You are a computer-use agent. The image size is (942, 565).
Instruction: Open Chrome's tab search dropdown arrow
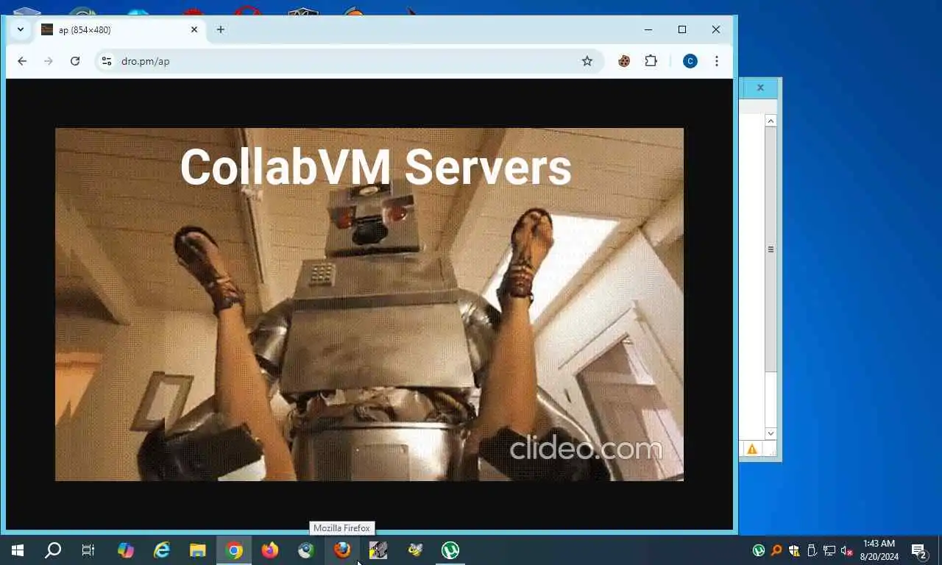point(21,29)
